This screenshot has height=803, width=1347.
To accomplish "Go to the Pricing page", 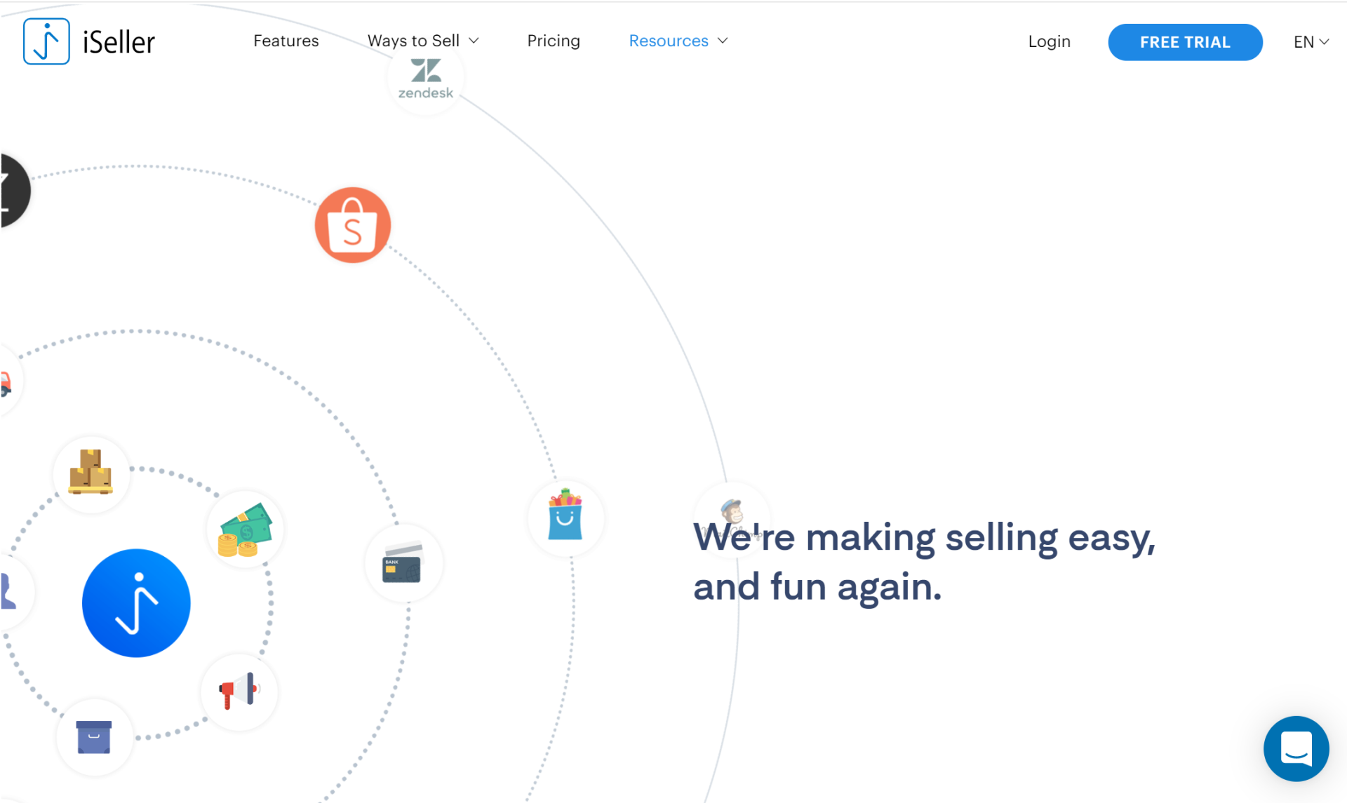I will [553, 41].
